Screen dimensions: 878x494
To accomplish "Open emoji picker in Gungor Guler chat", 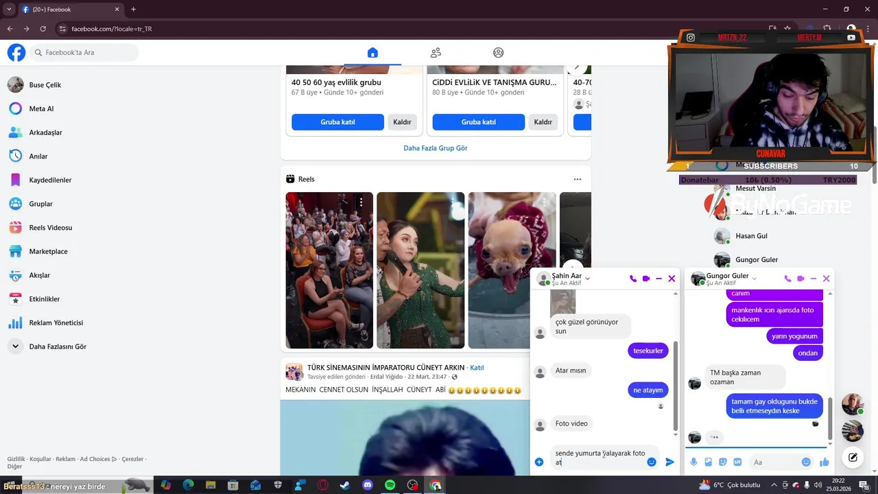I will (x=807, y=462).
